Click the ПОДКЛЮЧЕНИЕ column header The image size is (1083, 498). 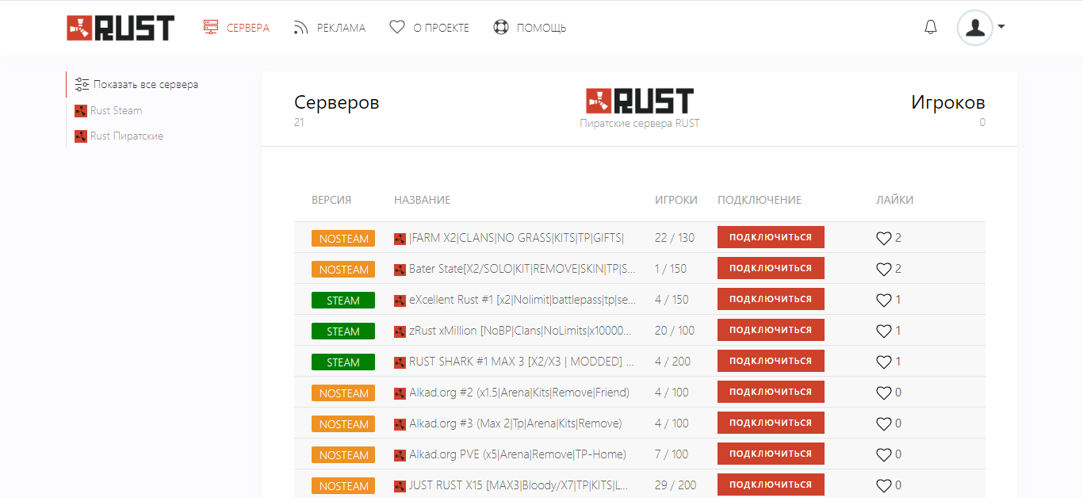[760, 200]
